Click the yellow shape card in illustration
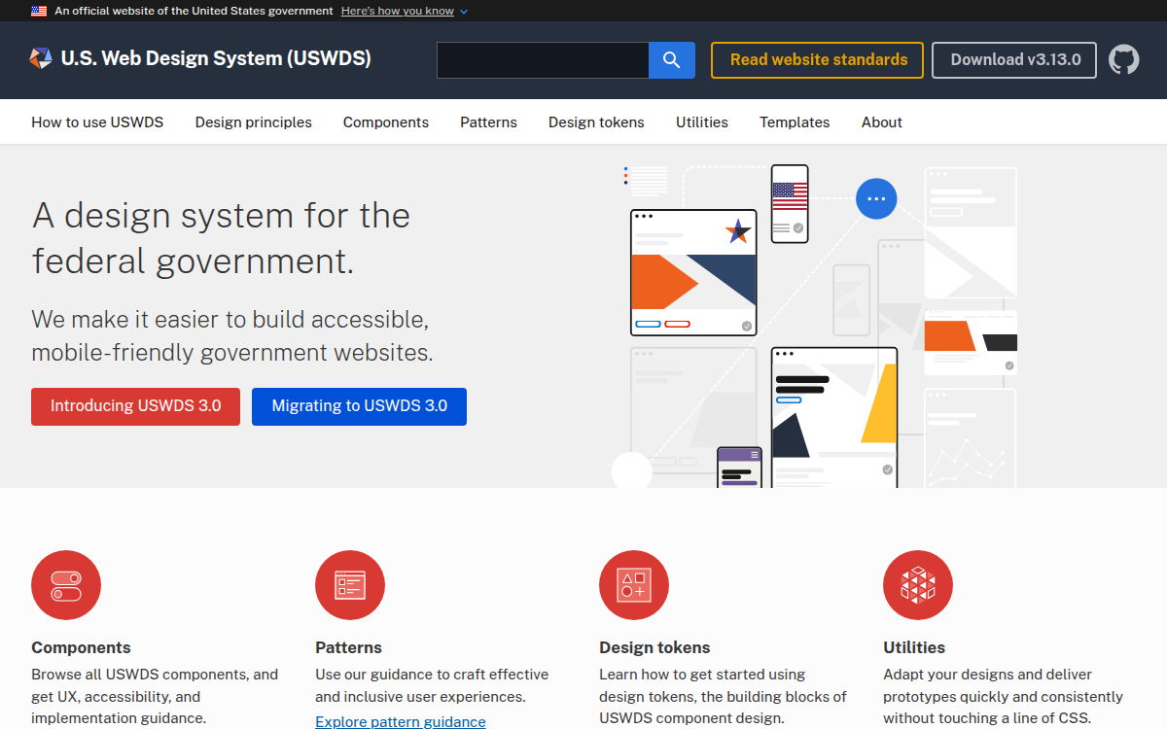Screen dimensions: 1167x729 pos(834,418)
